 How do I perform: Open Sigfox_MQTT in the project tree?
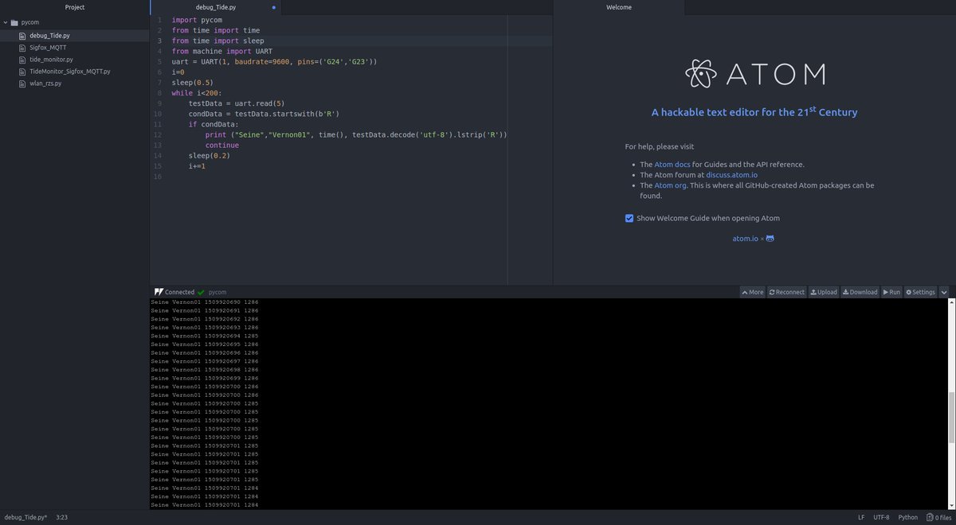pyautogui.click(x=48, y=48)
